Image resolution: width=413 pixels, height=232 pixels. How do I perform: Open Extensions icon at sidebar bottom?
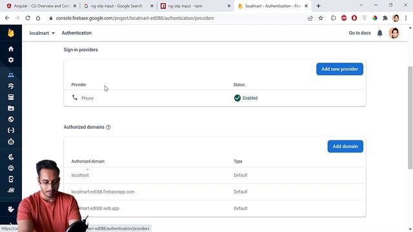(11, 209)
